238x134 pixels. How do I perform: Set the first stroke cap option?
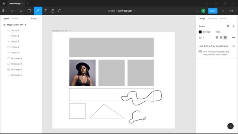pyautogui.click(x=217, y=37)
